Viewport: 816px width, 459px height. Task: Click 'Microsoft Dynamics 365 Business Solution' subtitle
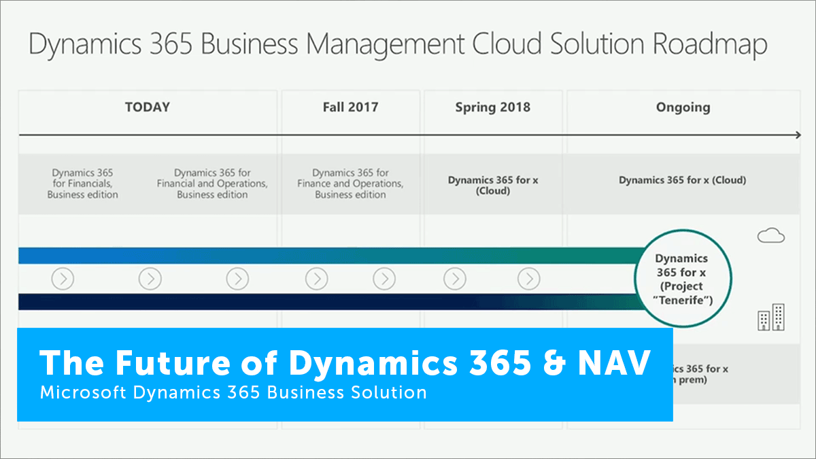coord(233,393)
